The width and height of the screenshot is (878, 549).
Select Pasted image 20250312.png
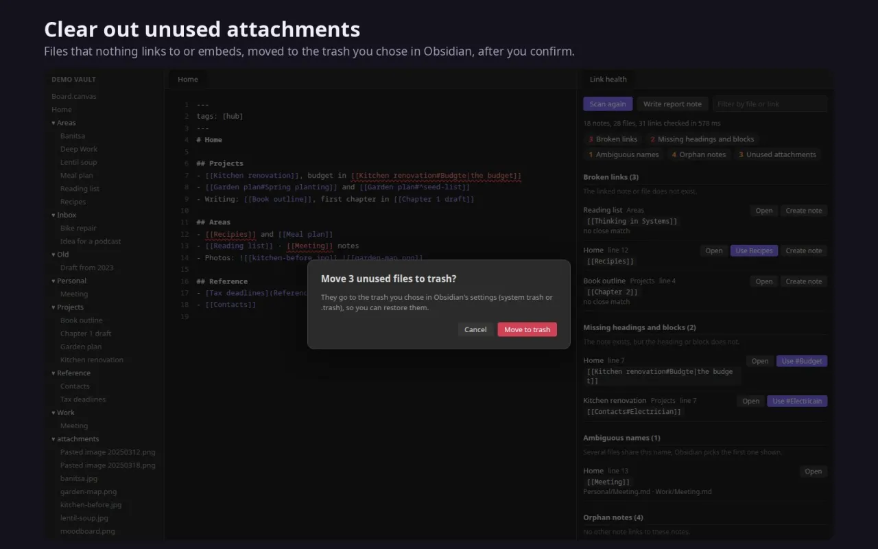point(108,452)
